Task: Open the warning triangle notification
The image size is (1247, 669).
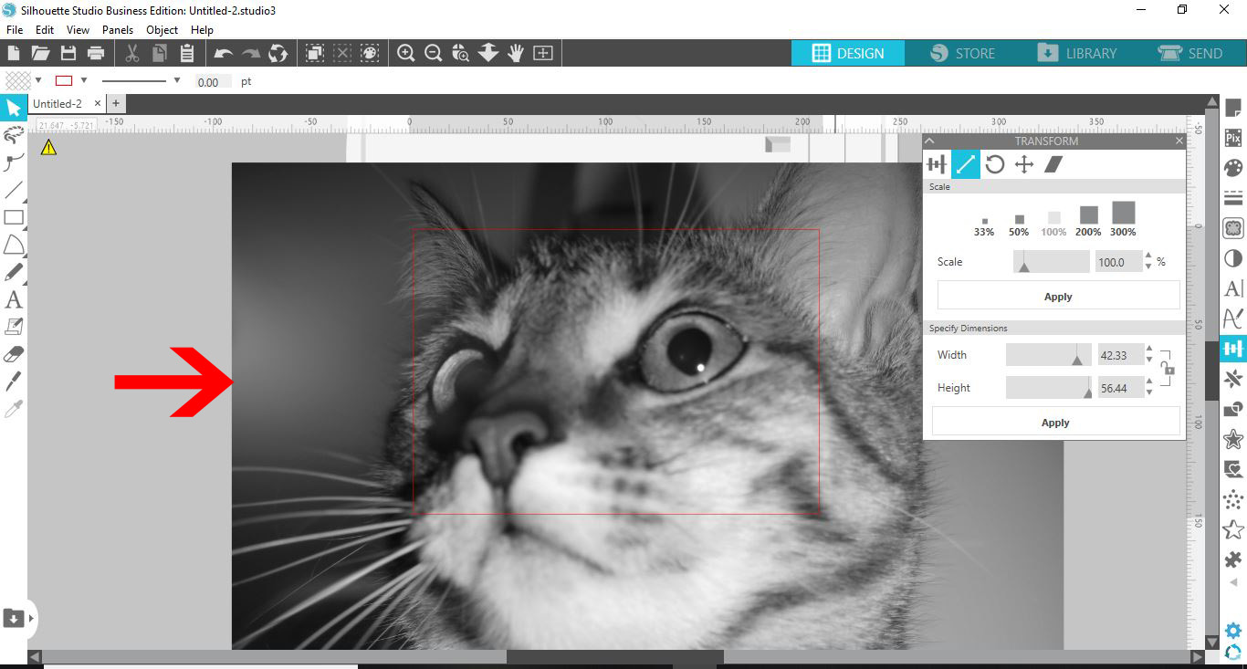Action: click(x=48, y=147)
